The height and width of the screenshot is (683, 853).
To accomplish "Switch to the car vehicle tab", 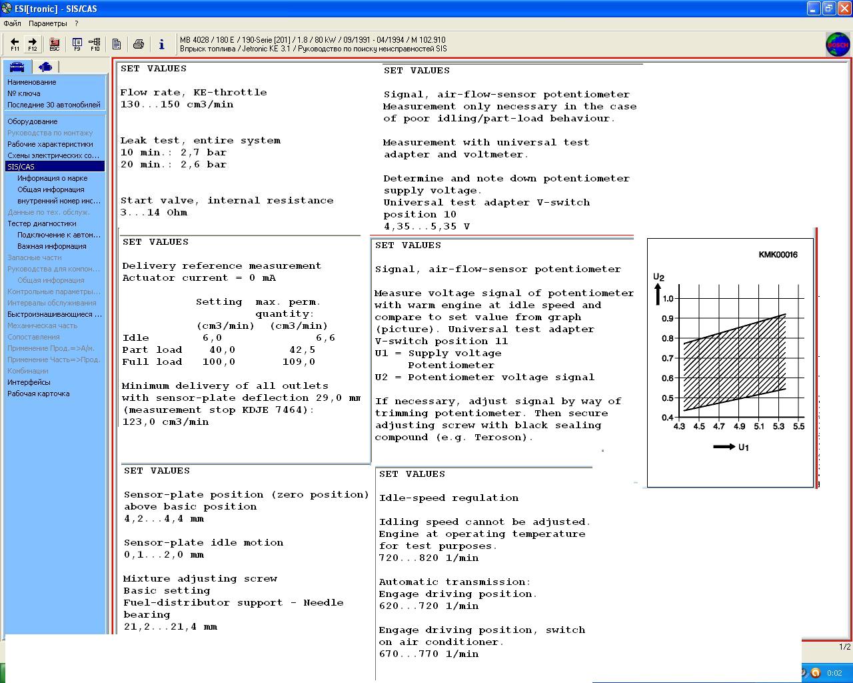I will click(x=17, y=67).
